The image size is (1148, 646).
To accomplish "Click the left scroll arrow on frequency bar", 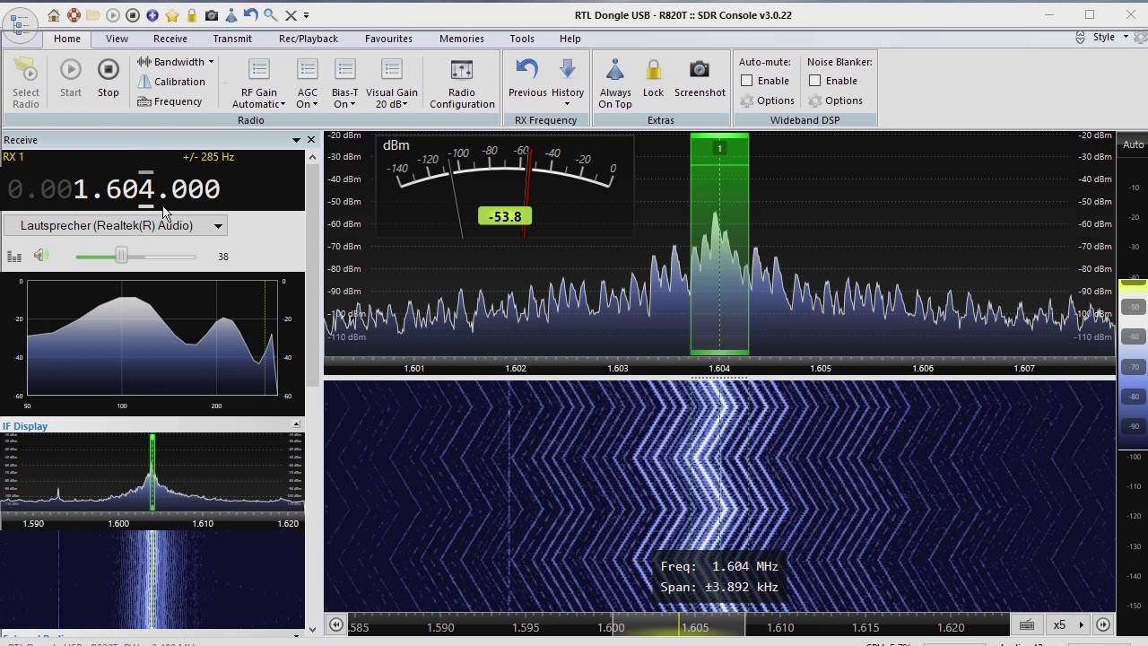I will point(336,625).
